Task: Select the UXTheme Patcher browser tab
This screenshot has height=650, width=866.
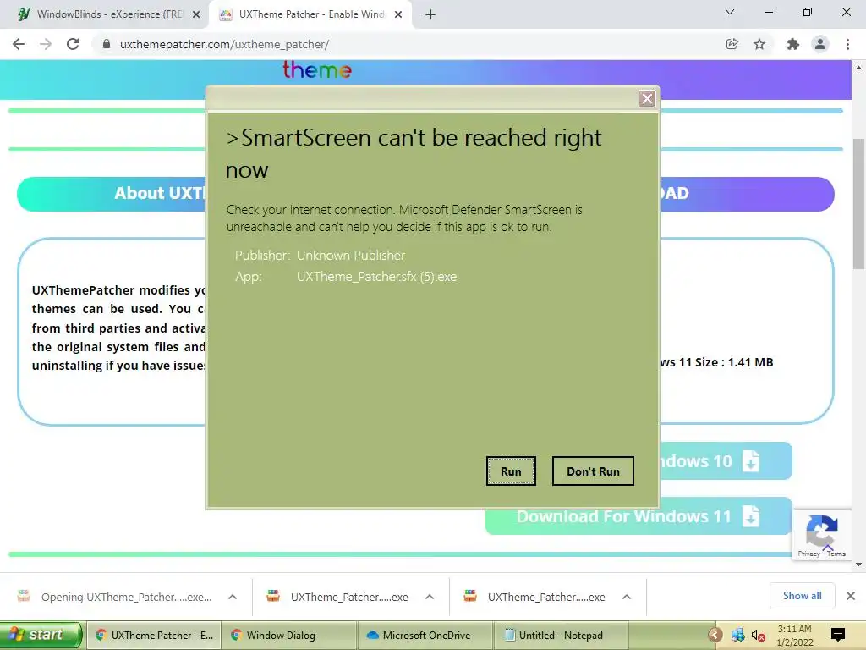Action: pos(311,14)
